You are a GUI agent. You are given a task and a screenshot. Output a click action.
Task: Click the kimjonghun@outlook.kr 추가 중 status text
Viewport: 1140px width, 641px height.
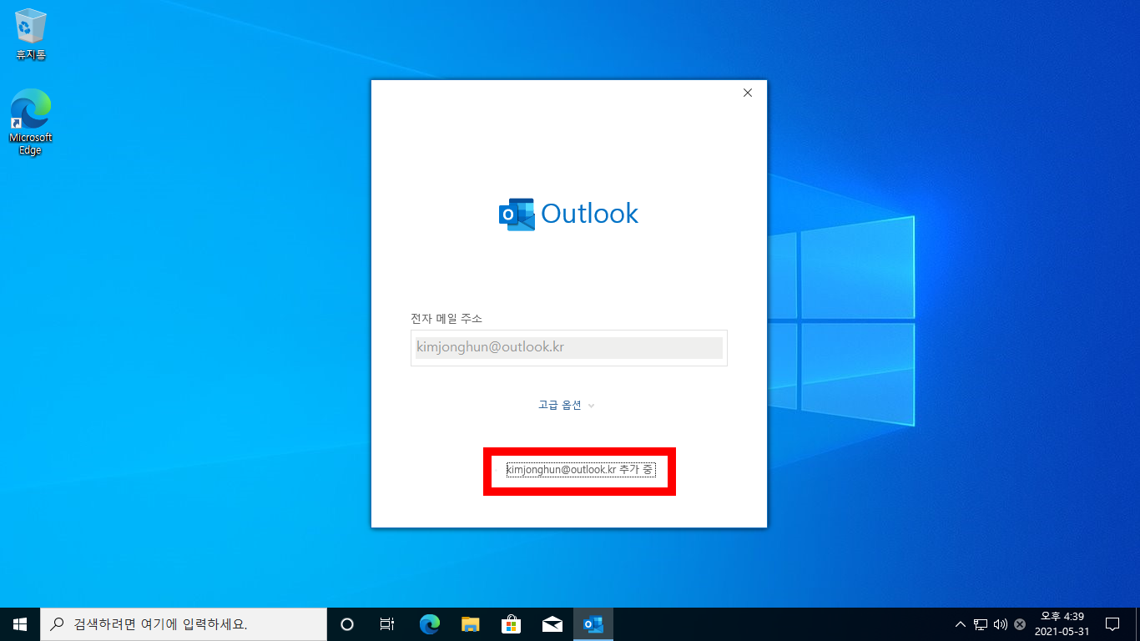pyautogui.click(x=579, y=470)
